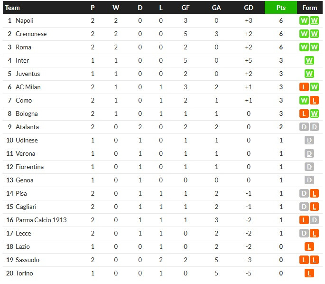Open the Sassuolo team link
The image size is (325, 284).
click(x=28, y=260)
